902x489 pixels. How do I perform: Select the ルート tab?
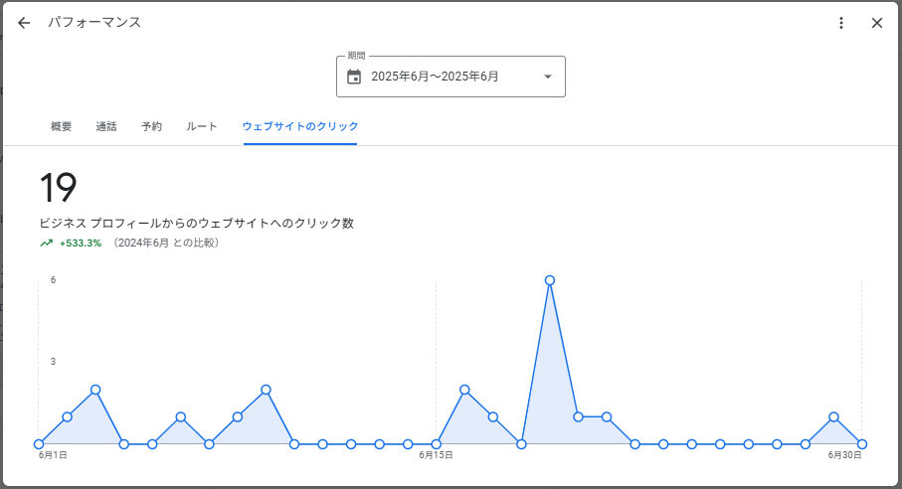point(202,126)
